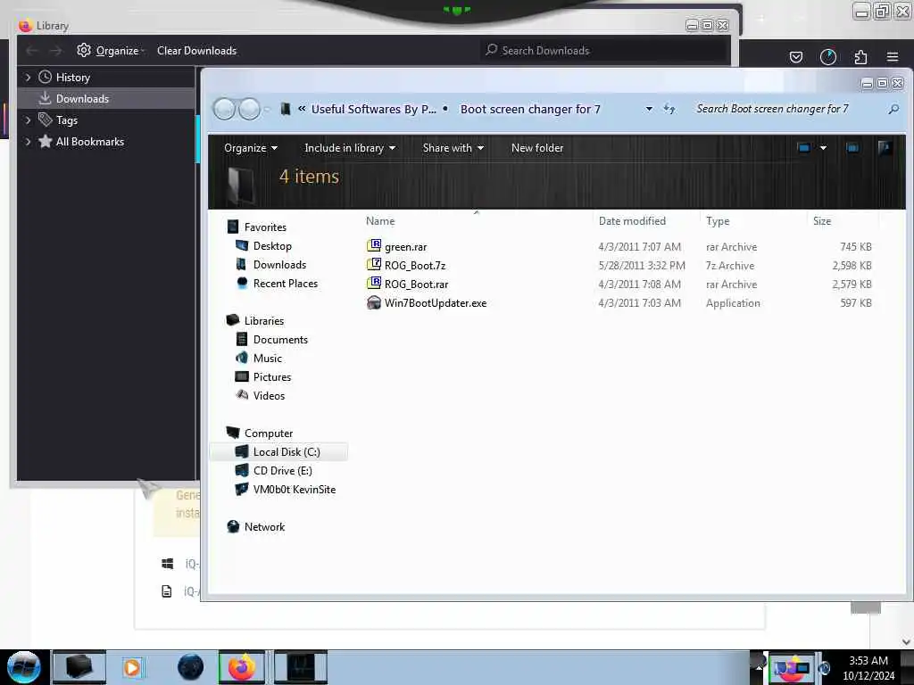The height and width of the screenshot is (685, 914).
Task: Click the Search Downloads field in Library
Action: (x=603, y=51)
